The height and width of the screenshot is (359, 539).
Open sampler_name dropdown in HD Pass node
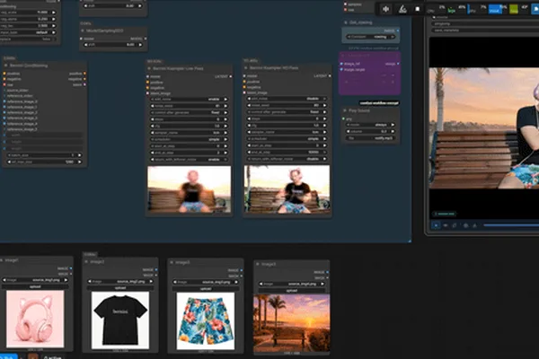(287, 132)
